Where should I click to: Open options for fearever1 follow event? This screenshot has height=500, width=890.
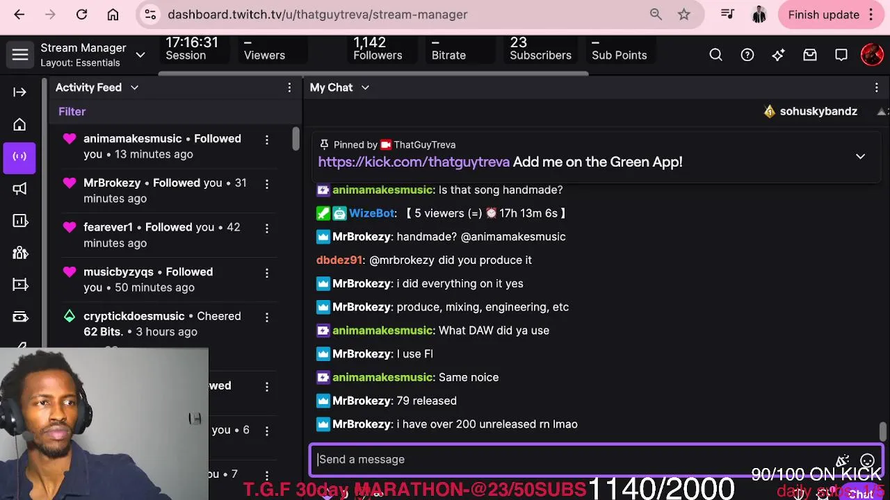click(266, 228)
